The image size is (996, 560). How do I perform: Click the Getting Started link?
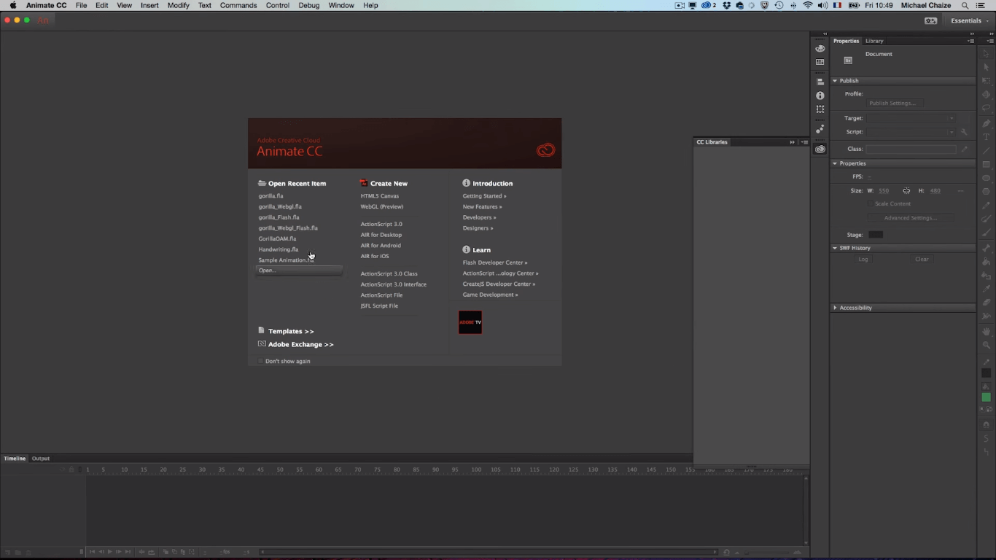[484, 196]
